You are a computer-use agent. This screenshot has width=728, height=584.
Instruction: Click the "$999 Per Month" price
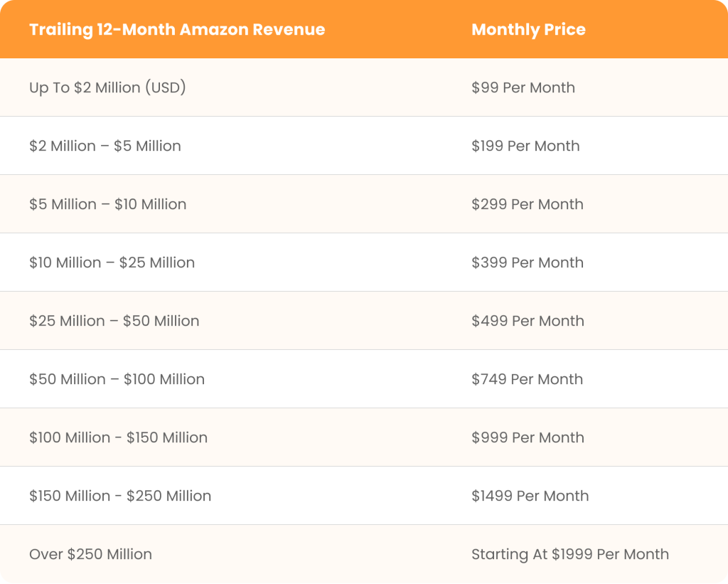tap(528, 438)
